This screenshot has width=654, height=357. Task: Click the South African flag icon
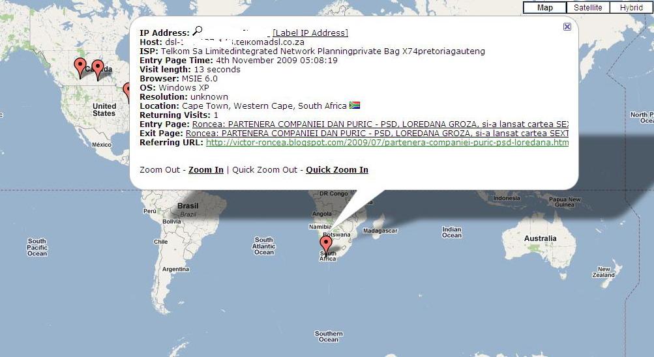355,106
